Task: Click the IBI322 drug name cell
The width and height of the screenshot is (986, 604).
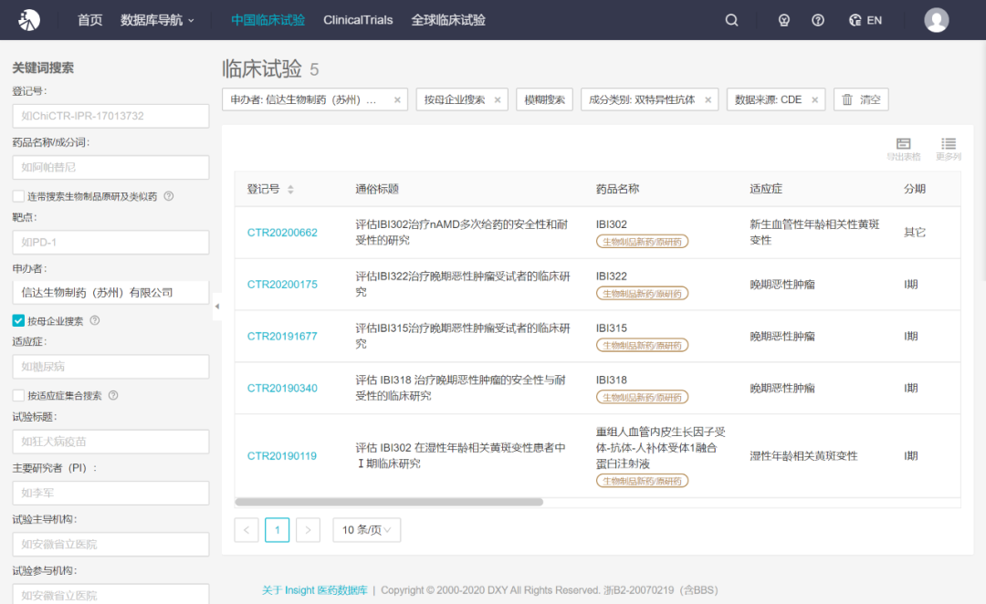Action: 611,276
